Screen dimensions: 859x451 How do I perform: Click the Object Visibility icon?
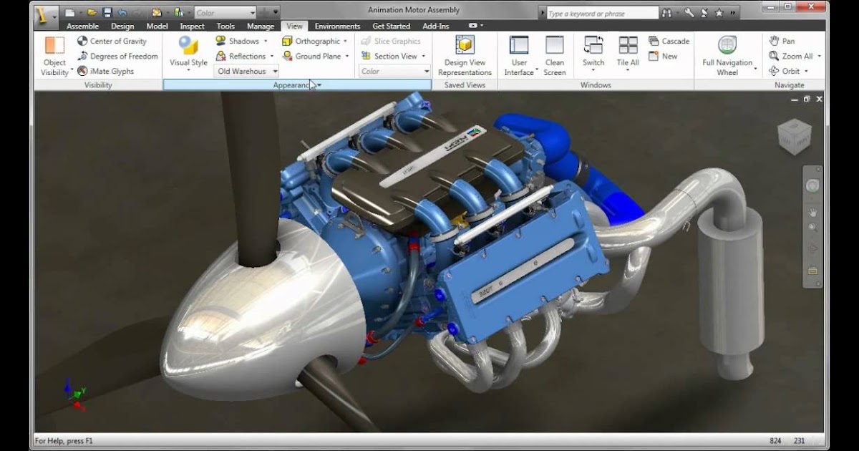(x=54, y=46)
